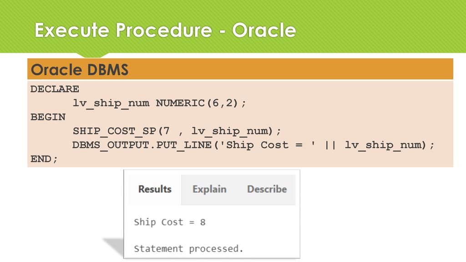
Task: Click the BEGIN keyword in code
Action: click(x=48, y=117)
